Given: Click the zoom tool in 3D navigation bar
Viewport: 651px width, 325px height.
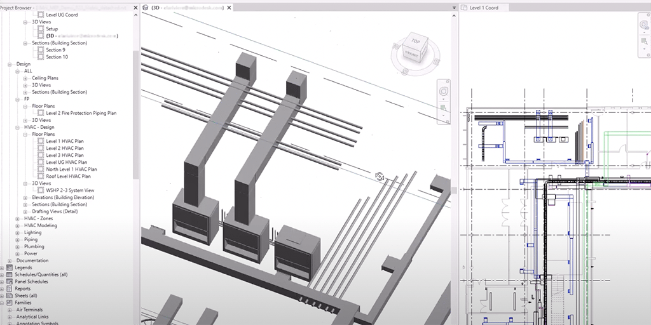Looking at the screenshot, I should [x=443, y=108].
